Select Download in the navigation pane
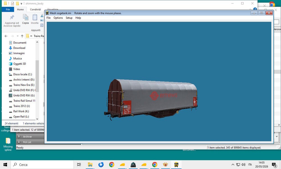This screenshot has height=169, width=281. (x=19, y=48)
